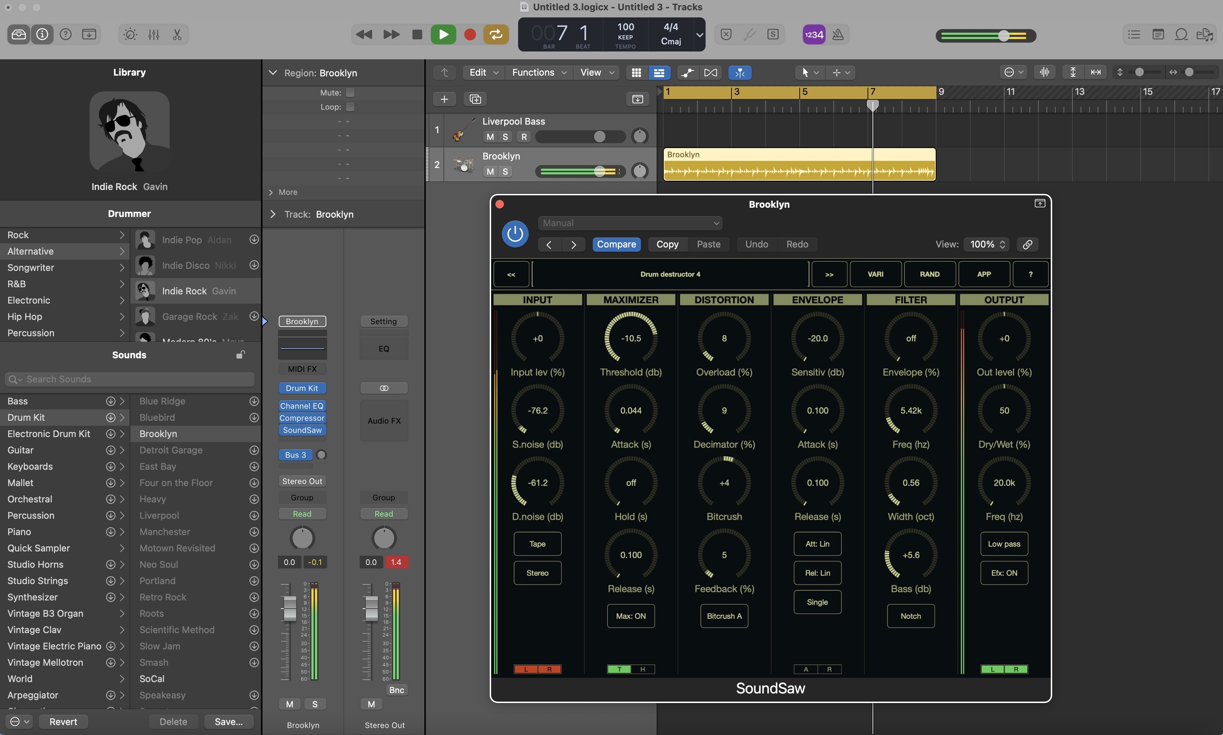Click the master volume slider
This screenshot has width=1223, height=735.
click(x=986, y=35)
